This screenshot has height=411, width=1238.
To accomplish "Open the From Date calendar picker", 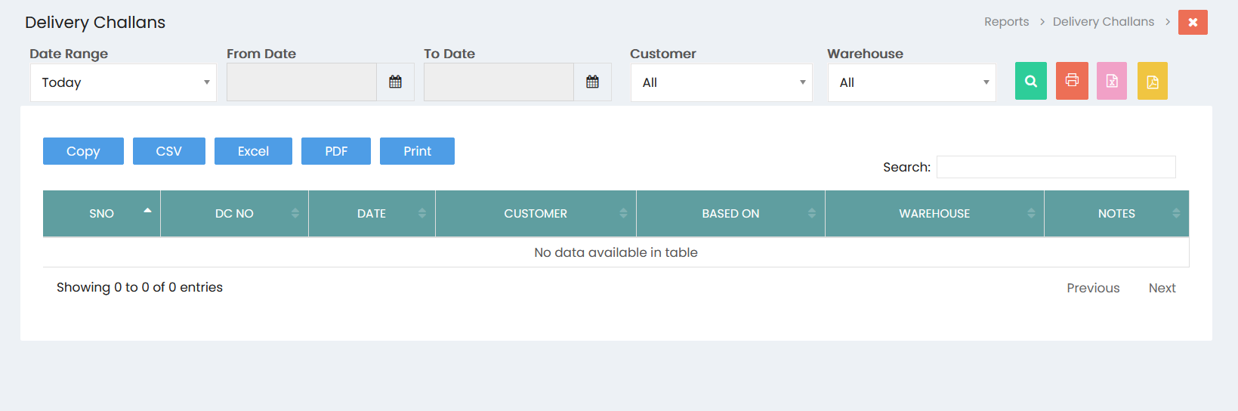I will 395,82.
